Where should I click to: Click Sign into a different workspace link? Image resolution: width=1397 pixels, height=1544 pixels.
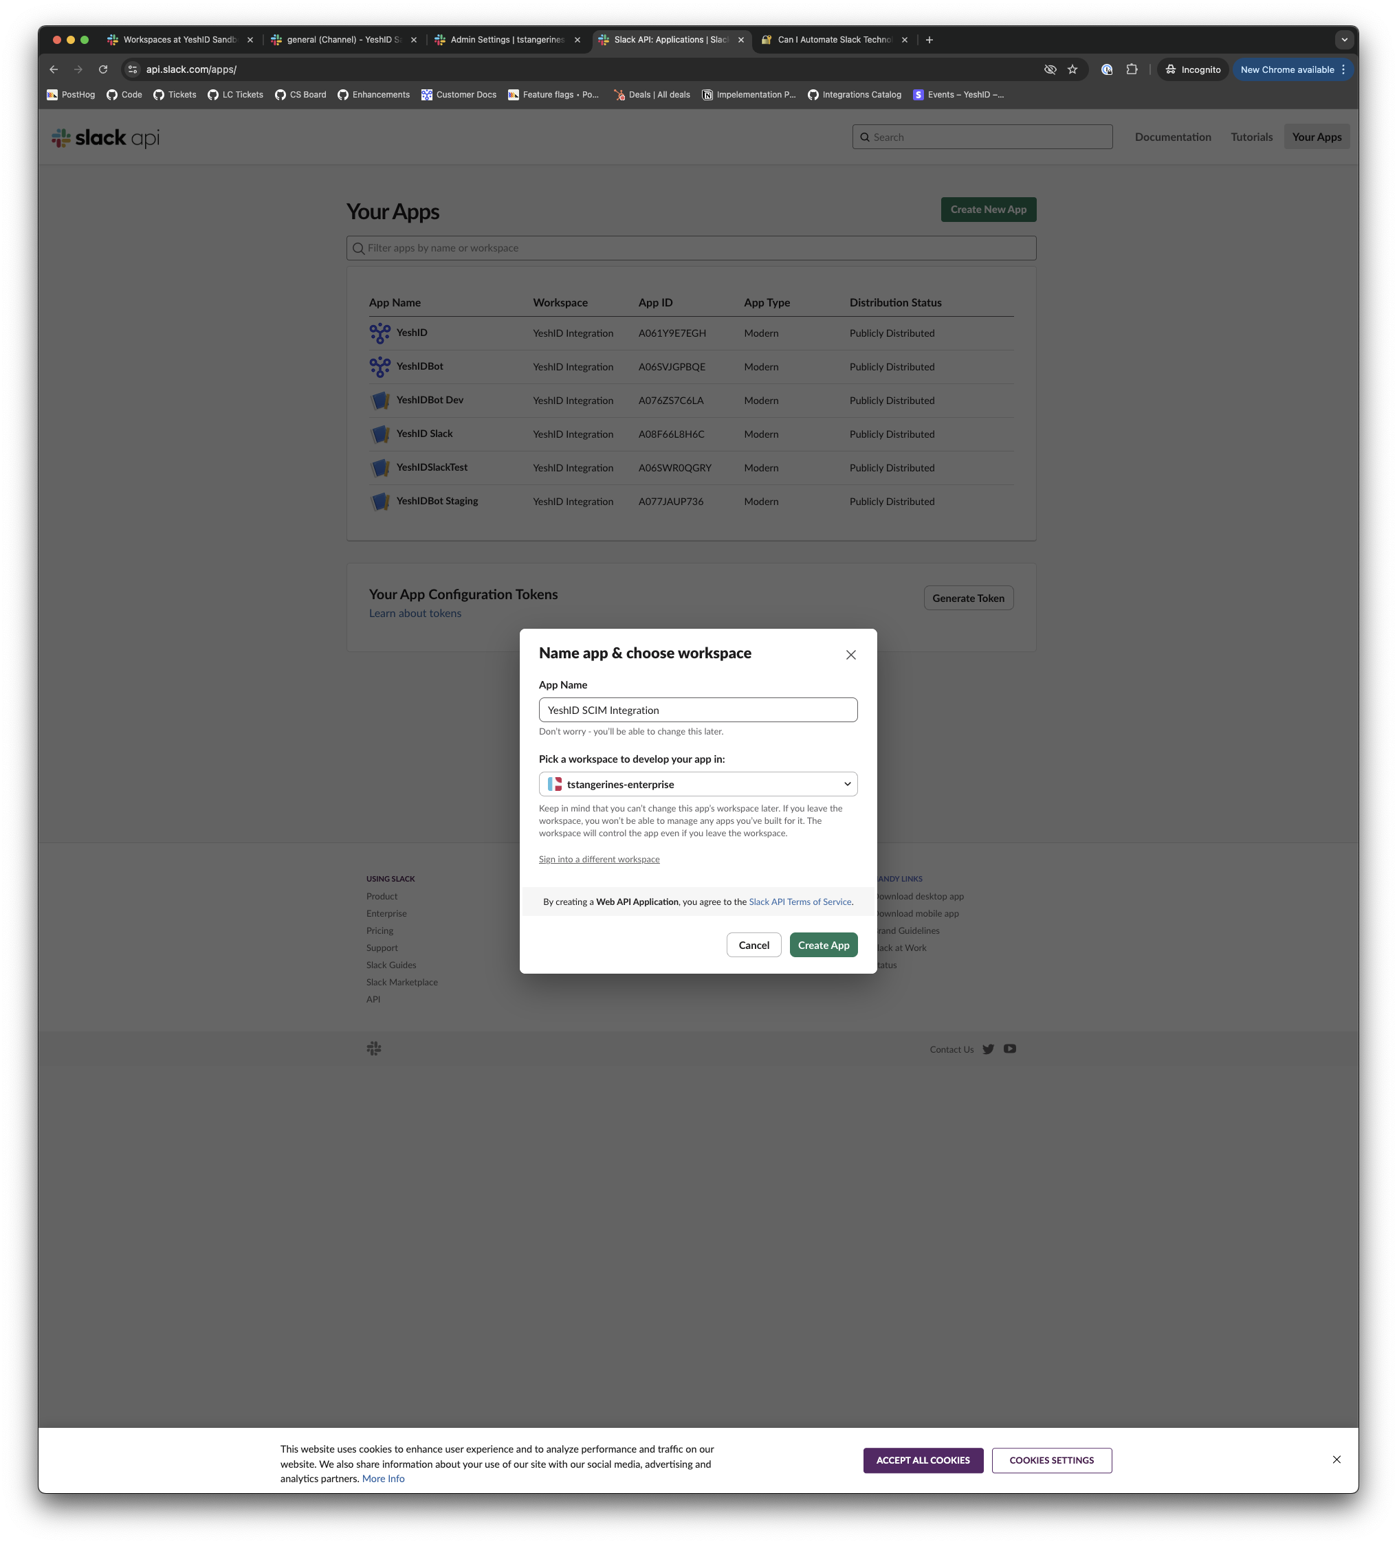(x=599, y=860)
